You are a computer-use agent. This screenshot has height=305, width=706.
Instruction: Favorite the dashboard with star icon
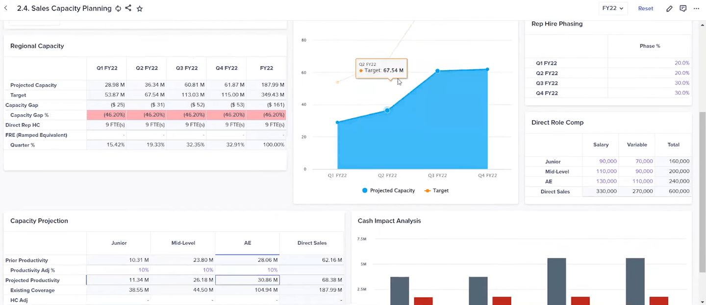click(x=140, y=8)
